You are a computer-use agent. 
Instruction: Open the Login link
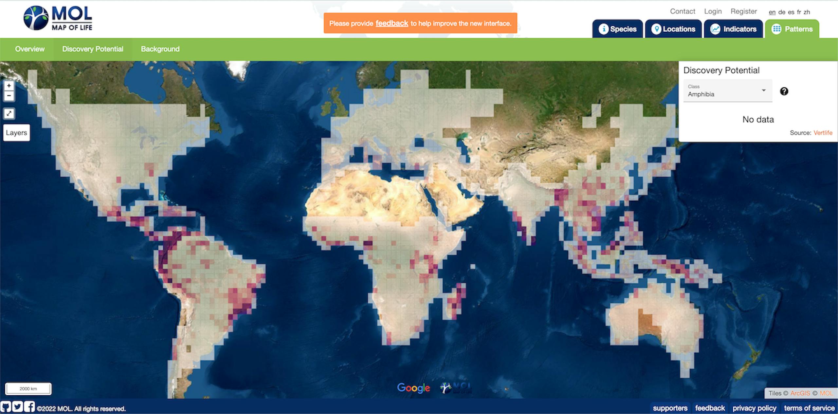[713, 11]
